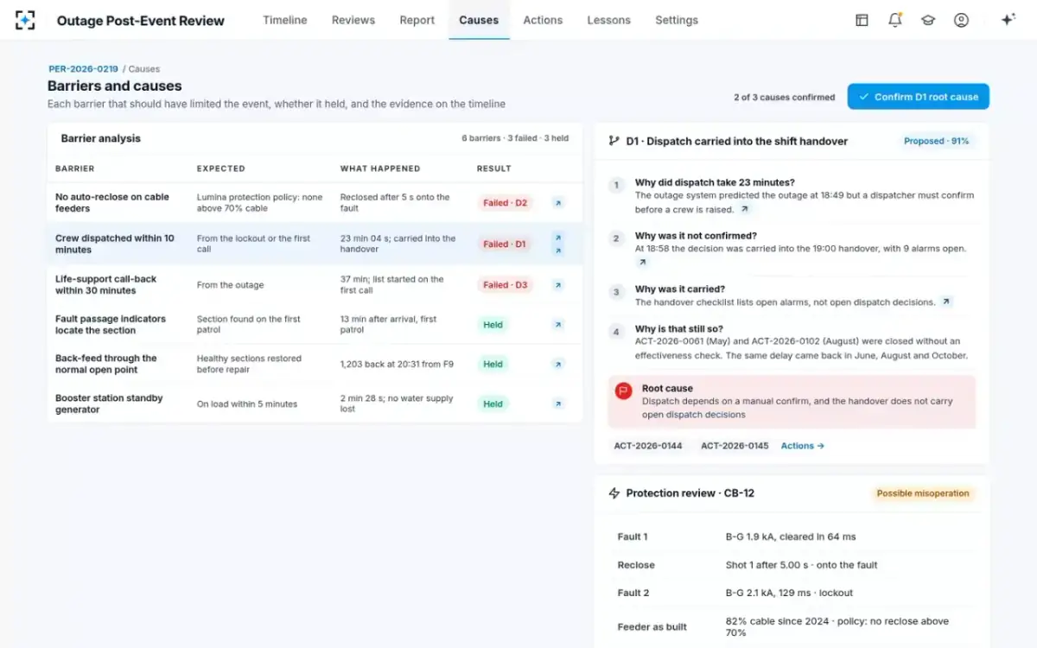
Task: Click the app logo icon
Action: point(25,20)
